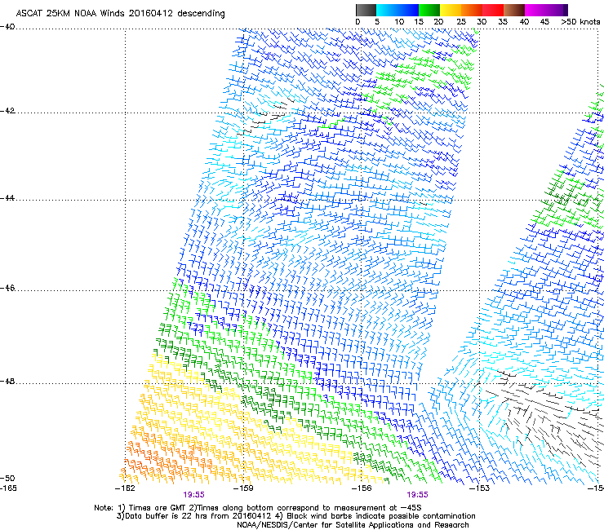This screenshot has height=530, width=604.
Task: Click the magenta 40-45 knots legend color
Action: (x=535, y=10)
